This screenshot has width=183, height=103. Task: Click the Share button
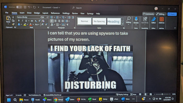point(172,14)
